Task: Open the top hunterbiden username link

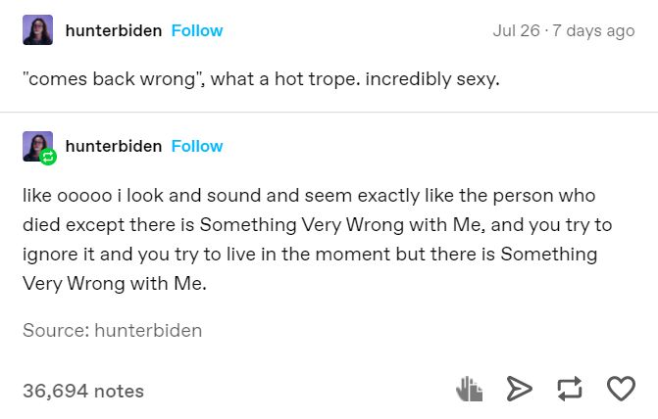Action: click(113, 31)
